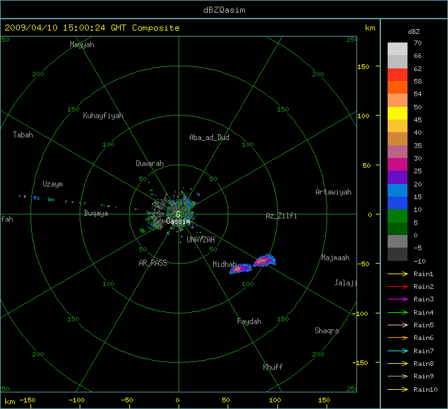Viewport: 448px width, 409px height.
Task: Click the Midhab location label
Action: pos(224,264)
